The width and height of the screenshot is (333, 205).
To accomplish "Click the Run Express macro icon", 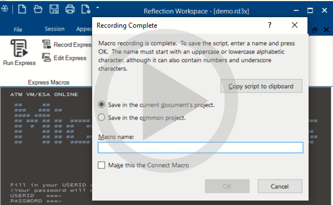I will (19, 48).
